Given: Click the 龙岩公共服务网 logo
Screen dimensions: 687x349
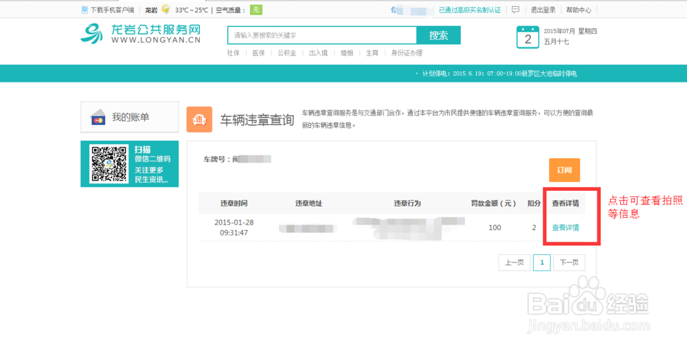Looking at the screenshot, I should 141,33.
